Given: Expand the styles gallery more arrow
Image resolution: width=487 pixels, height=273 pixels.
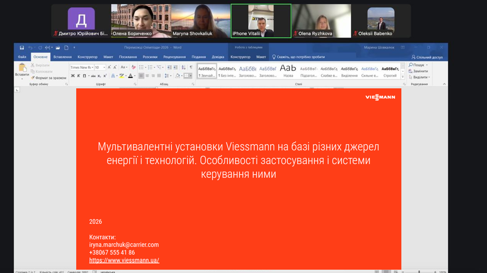Looking at the screenshot, I should (x=403, y=77).
